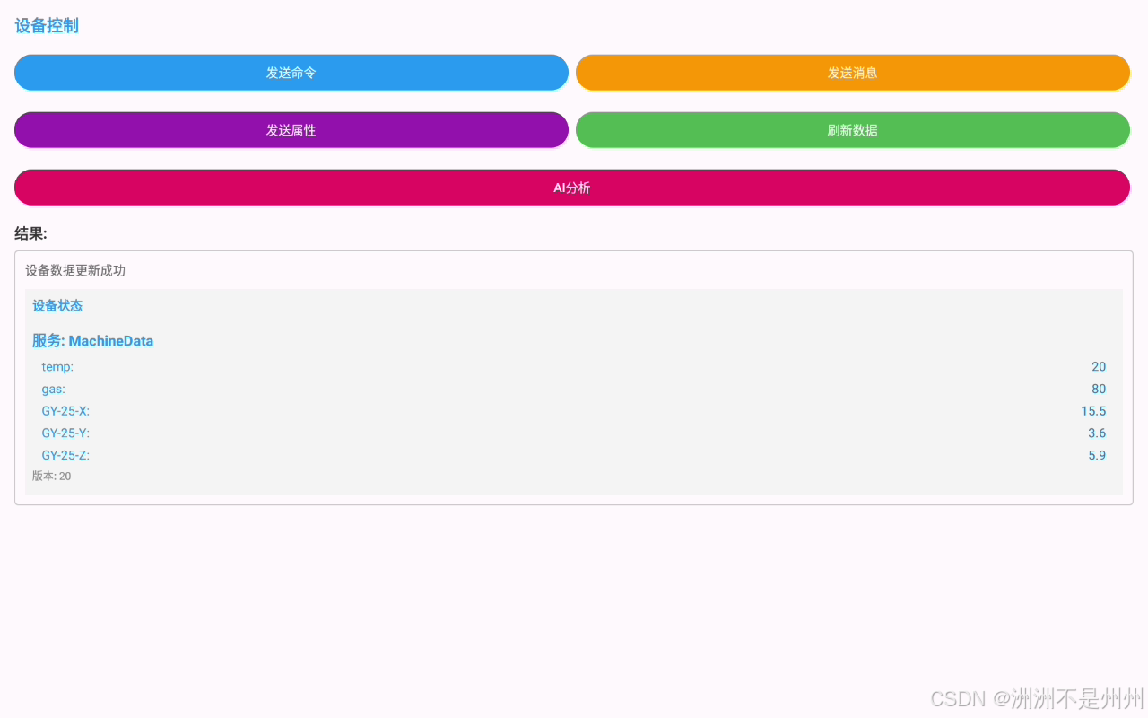This screenshot has height=718, width=1148.
Task: Click the gas value 80
Action: 1099,390
